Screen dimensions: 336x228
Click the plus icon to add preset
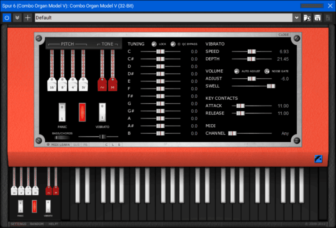click(x=28, y=17)
